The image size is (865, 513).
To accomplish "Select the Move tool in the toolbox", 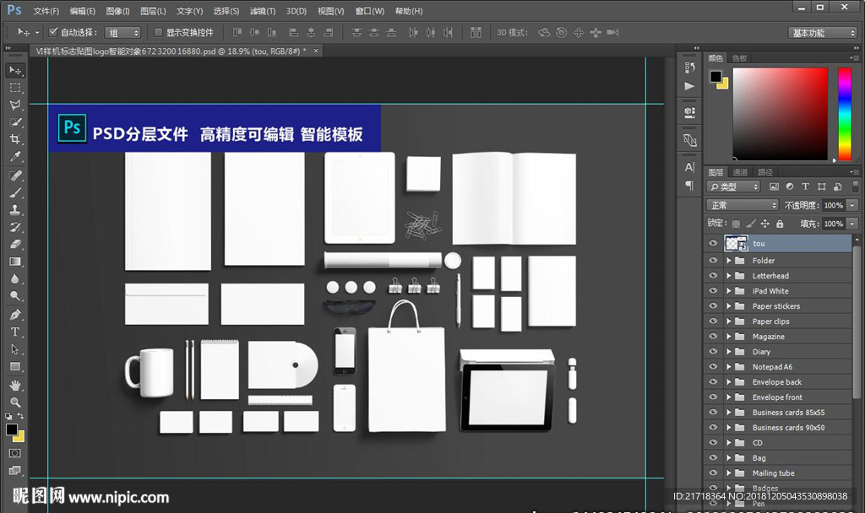I will (15, 70).
